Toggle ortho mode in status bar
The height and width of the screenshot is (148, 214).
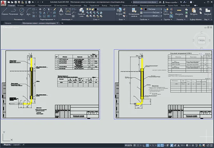pyautogui.click(x=144, y=146)
